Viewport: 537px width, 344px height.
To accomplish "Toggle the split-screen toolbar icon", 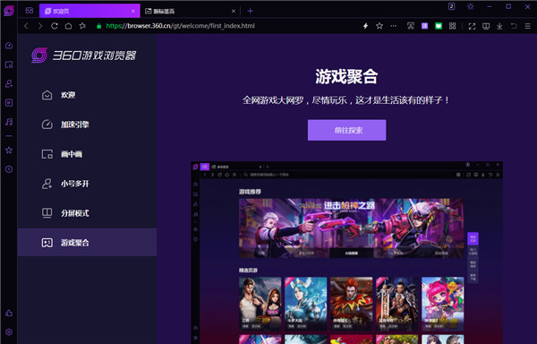I will 486,26.
